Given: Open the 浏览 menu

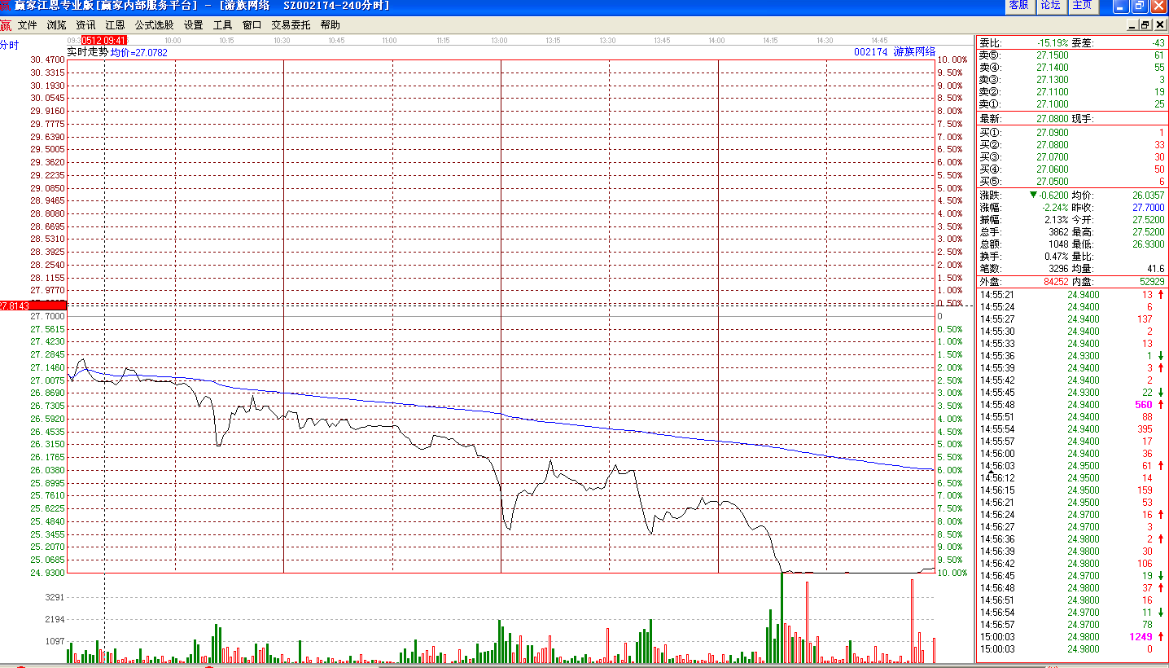Looking at the screenshot, I should click(x=57, y=25).
